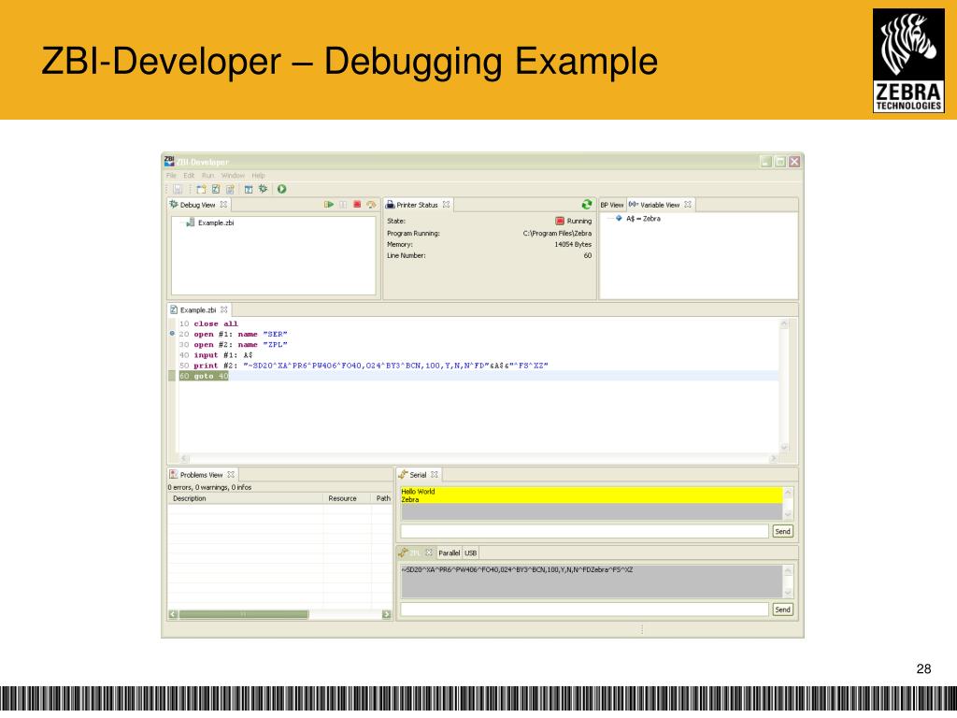Click the '14054 Bytes' memory value
Viewport: 957px width, 718px height.
click(x=573, y=244)
